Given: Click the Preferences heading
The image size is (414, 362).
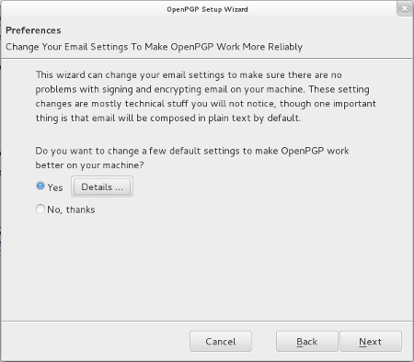Looking at the screenshot, I should pyautogui.click(x=33, y=30).
